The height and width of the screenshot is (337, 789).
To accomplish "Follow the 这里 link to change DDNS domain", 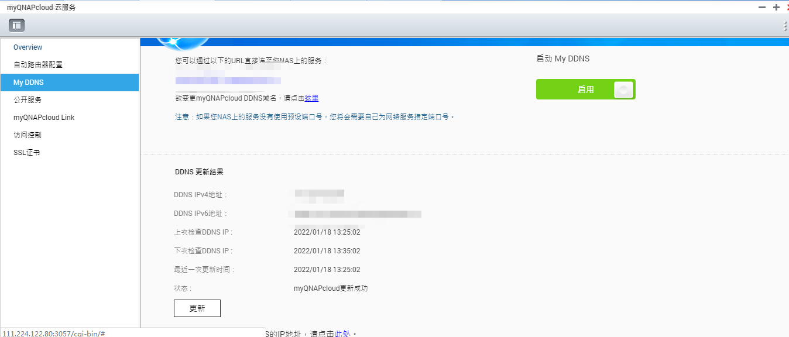I will [x=311, y=98].
